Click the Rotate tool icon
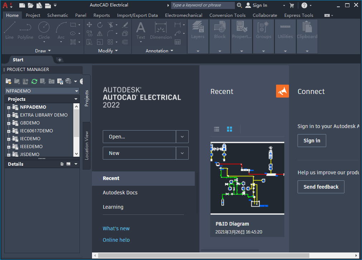The image size is (362, 260). (100, 25)
